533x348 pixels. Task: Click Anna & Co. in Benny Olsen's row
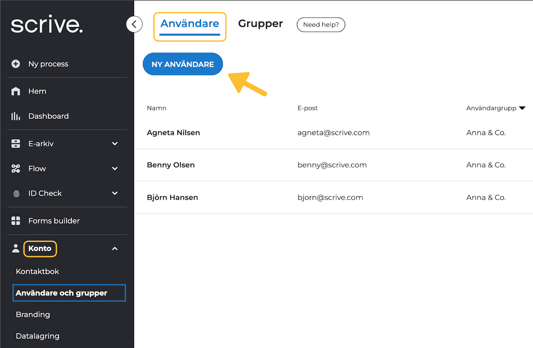486,165
